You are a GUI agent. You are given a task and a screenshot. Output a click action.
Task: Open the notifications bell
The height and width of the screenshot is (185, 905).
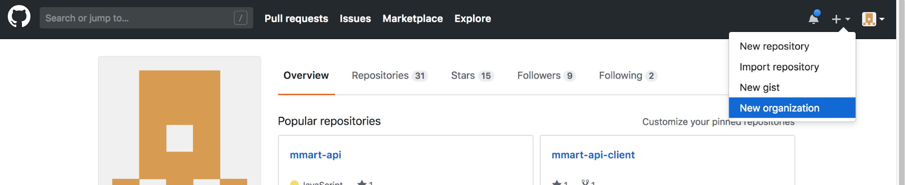click(813, 19)
